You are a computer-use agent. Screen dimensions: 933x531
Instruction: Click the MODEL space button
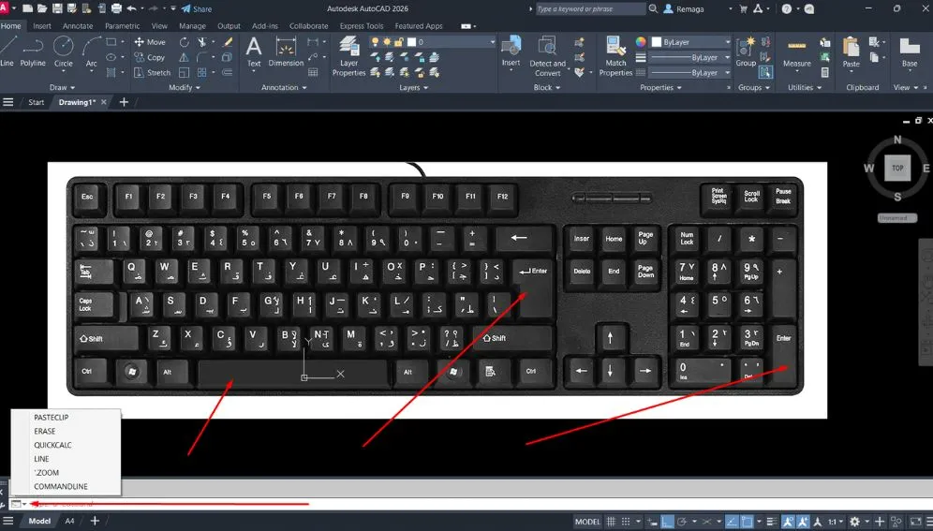tap(587, 522)
